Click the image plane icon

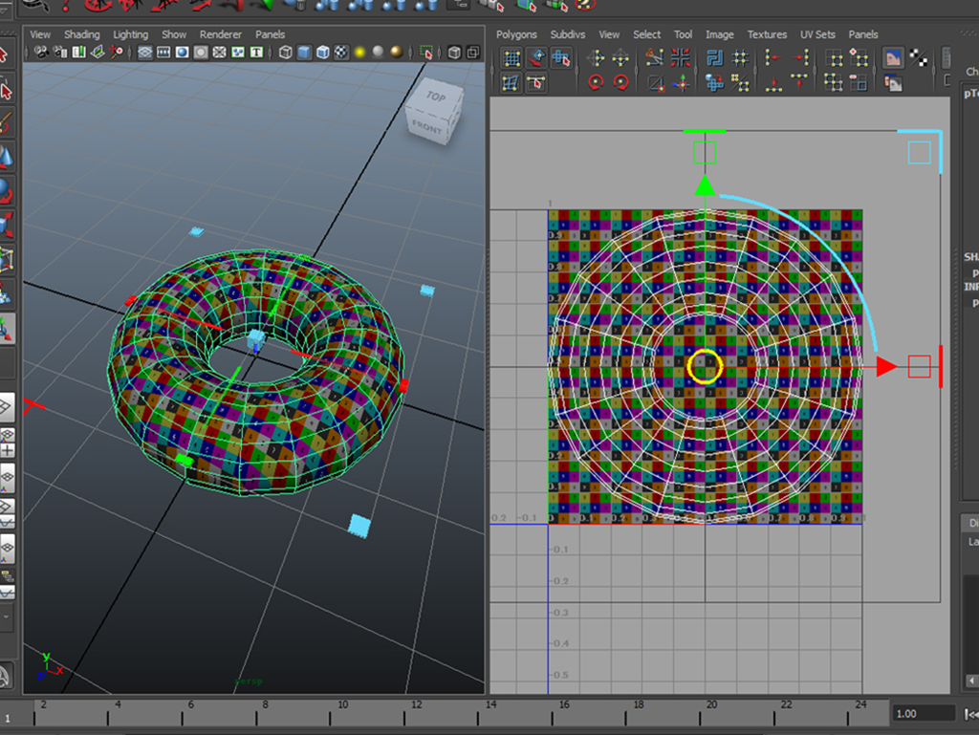(98, 53)
